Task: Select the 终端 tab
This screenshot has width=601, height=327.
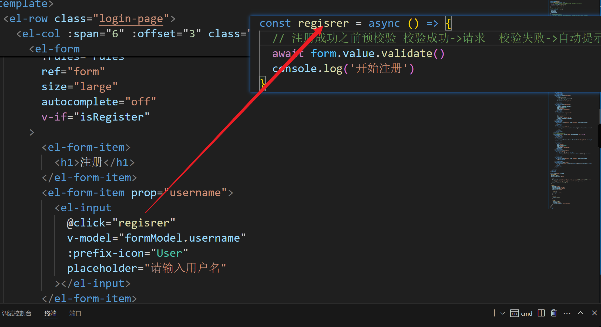Action: pyautogui.click(x=51, y=313)
